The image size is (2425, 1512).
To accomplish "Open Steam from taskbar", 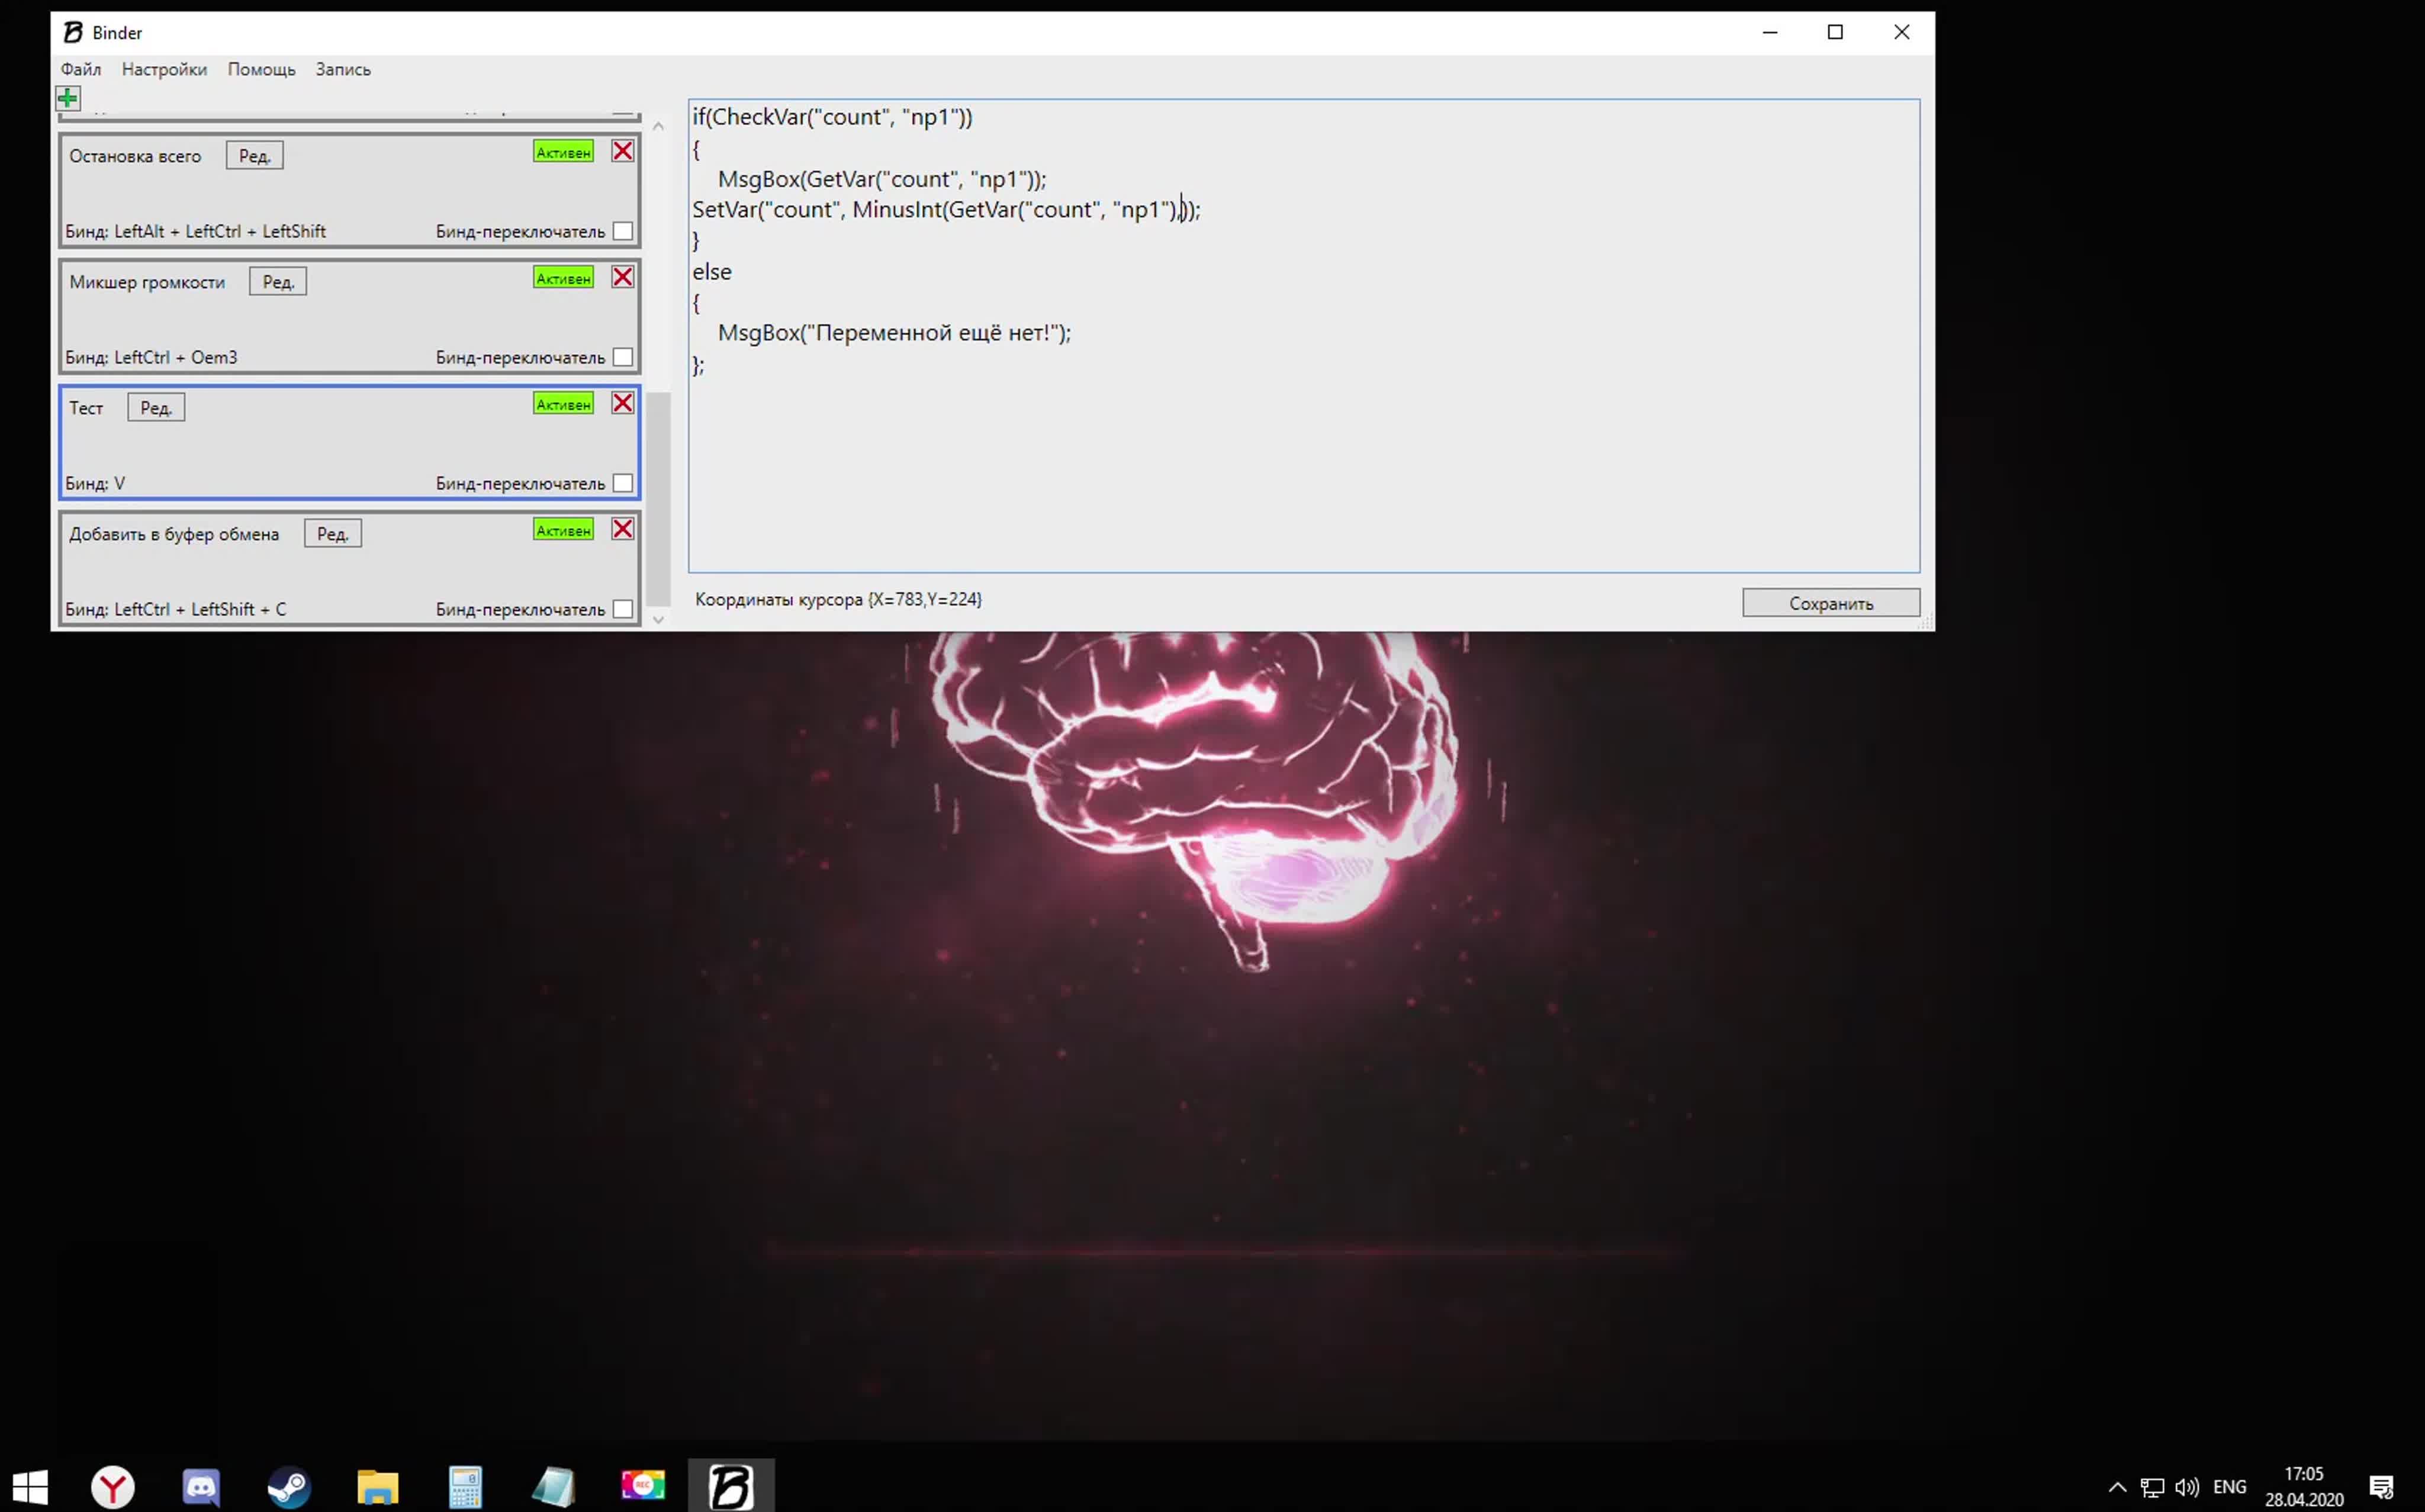I will (289, 1486).
